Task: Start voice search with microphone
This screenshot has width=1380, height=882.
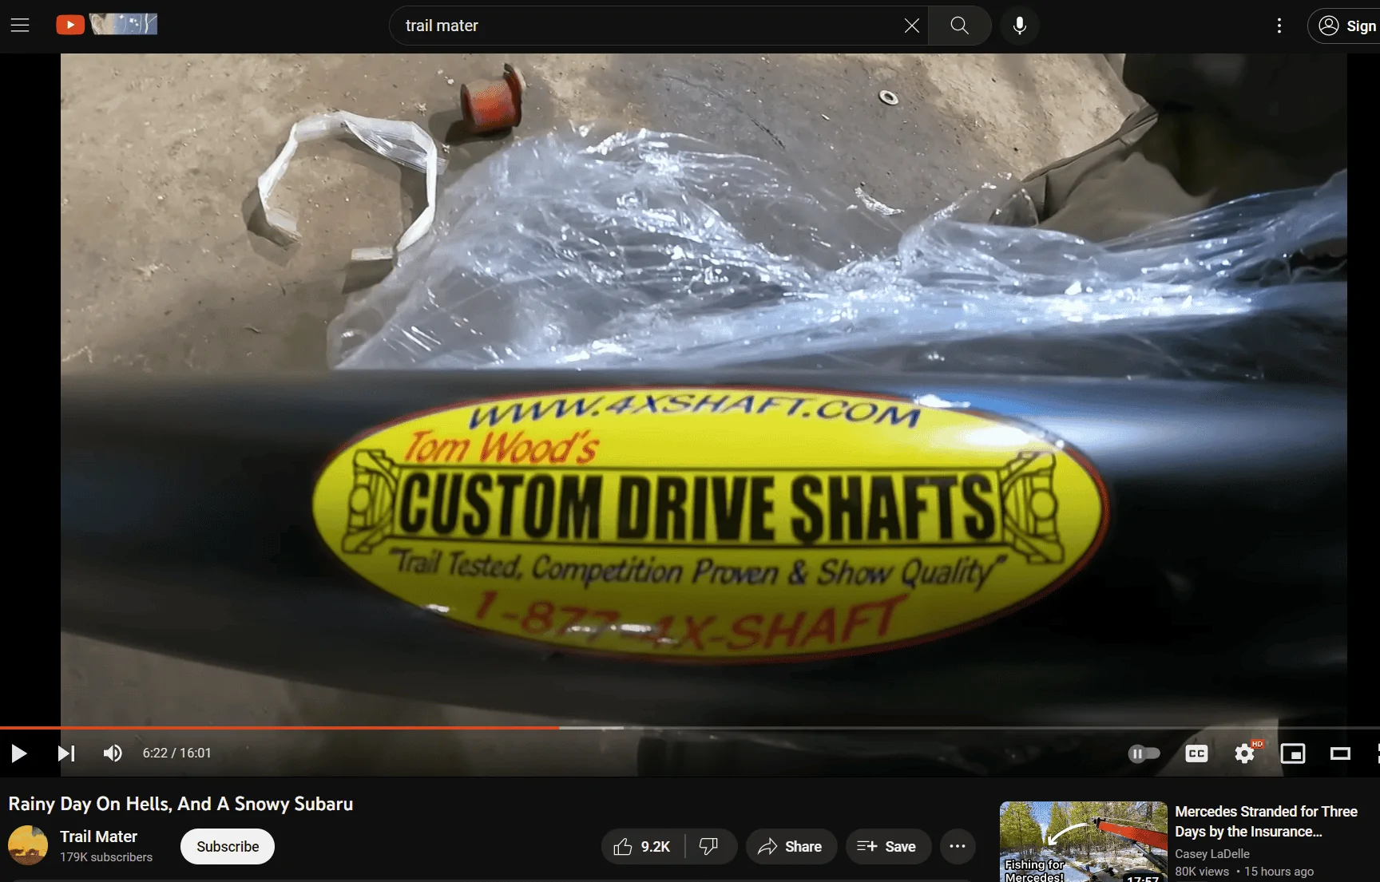Action: [1020, 26]
